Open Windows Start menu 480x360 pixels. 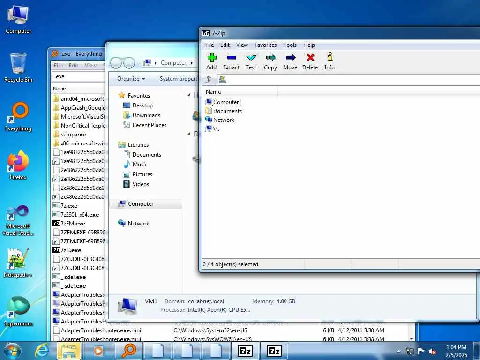coord(12,351)
